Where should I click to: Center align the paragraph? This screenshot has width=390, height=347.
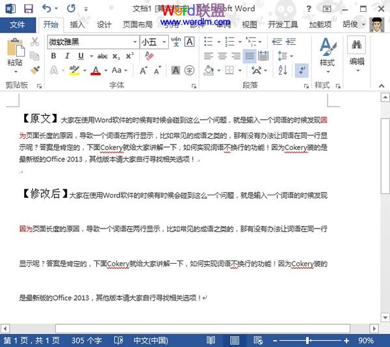pyautogui.click(x=222, y=56)
